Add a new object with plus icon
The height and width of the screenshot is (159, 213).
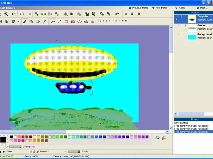[37, 14]
